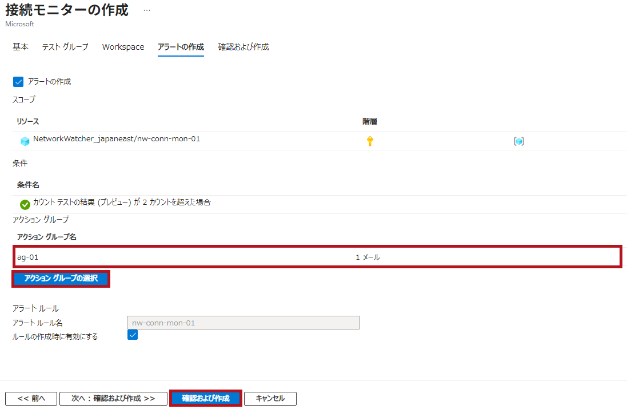Click the bracketed cube resource group icon

pos(518,141)
